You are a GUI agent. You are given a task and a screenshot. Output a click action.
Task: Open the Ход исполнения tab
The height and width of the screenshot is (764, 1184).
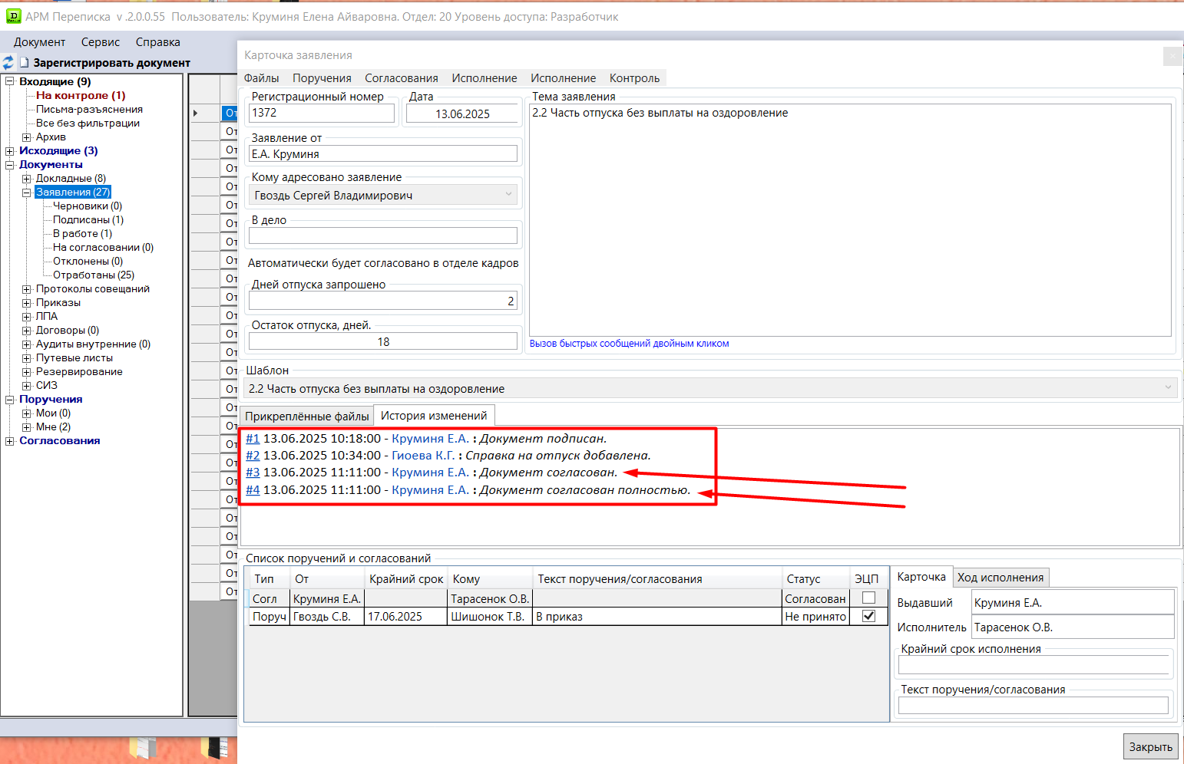click(1000, 578)
